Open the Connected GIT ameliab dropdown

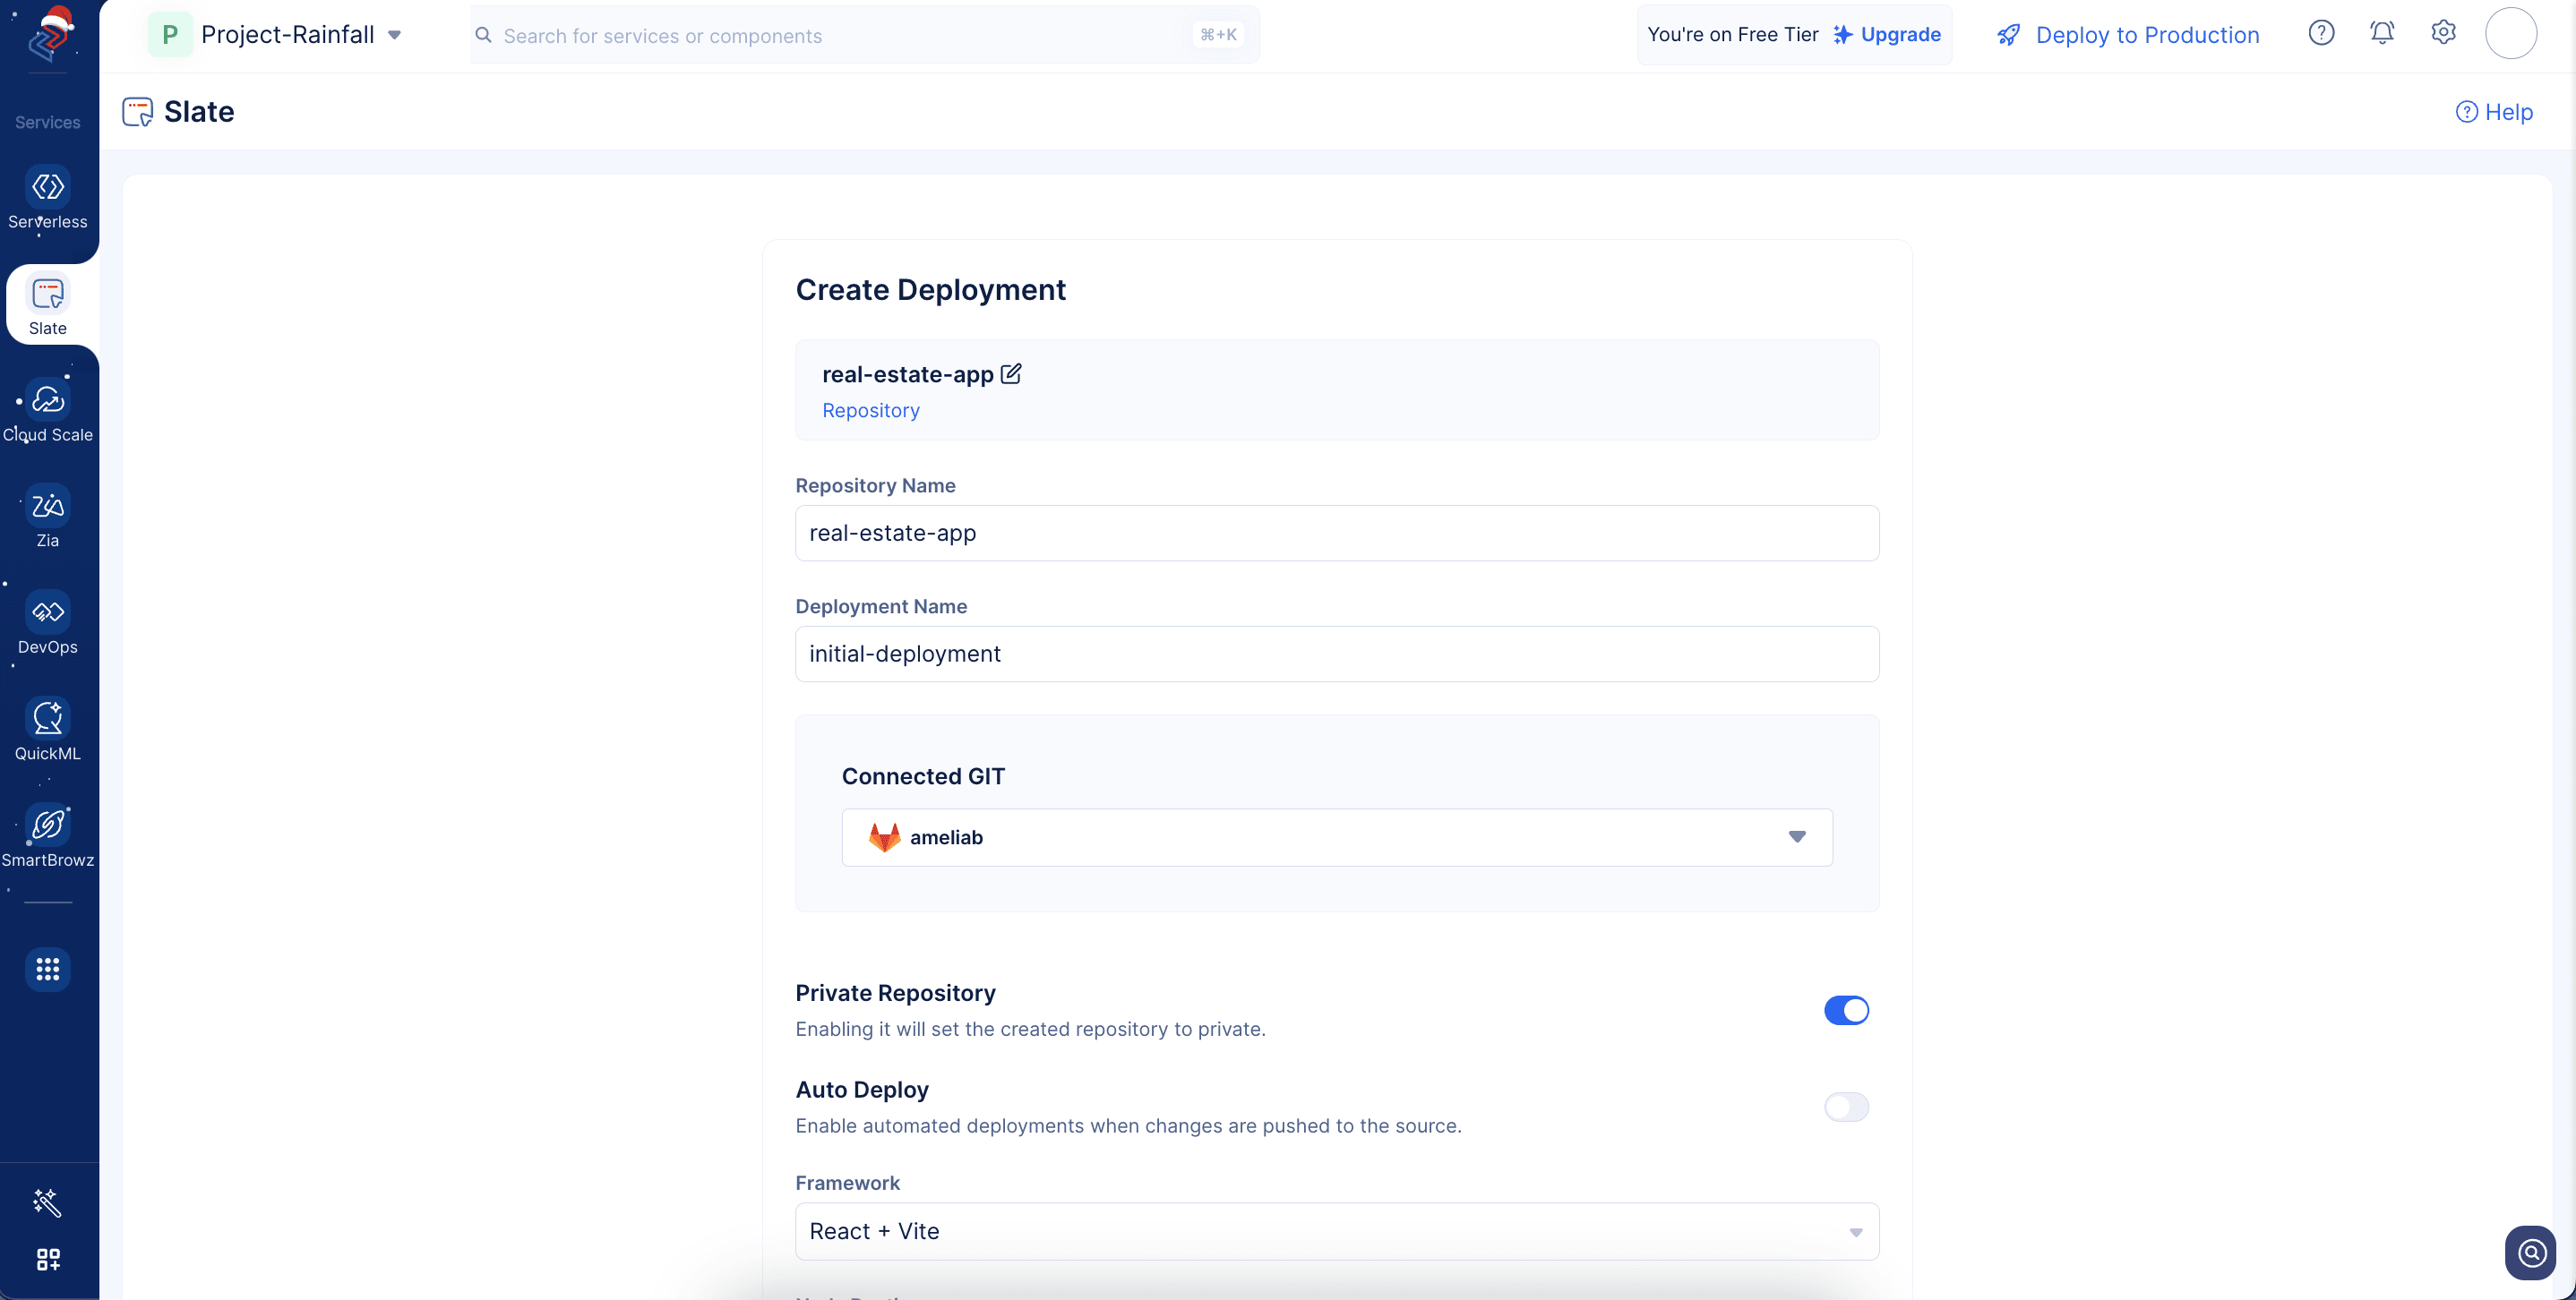[1337, 837]
